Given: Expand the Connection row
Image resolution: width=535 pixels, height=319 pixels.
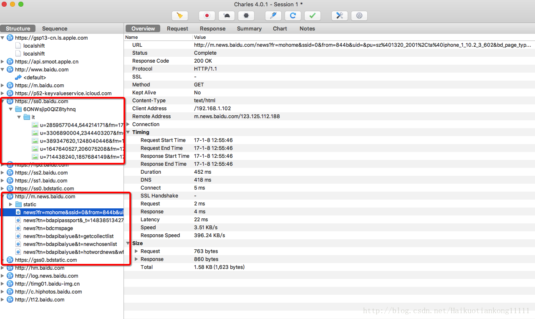Looking at the screenshot, I should 128,124.
